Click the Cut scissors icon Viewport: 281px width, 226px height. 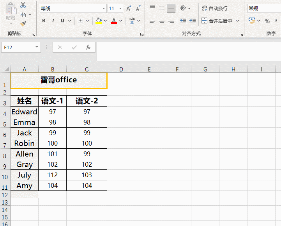23,5
